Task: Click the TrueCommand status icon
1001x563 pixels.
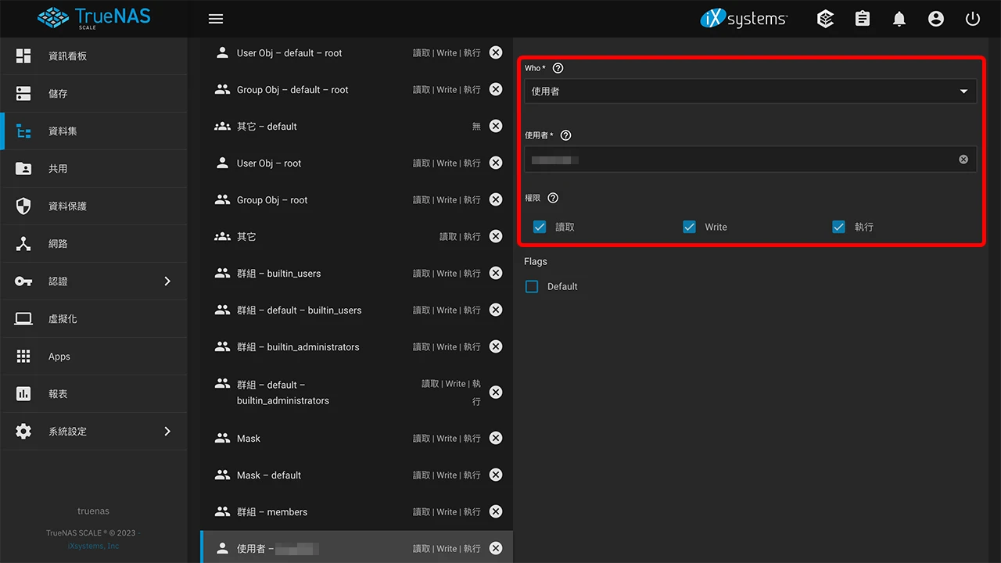Action: coord(825,19)
